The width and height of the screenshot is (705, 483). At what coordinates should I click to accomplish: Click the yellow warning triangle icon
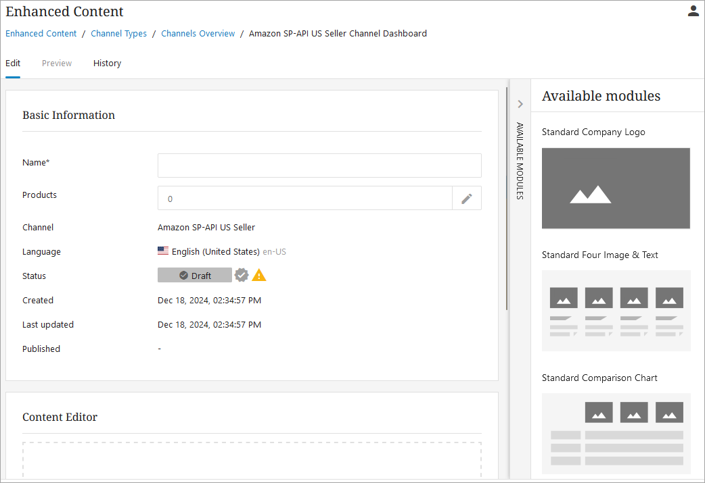tap(259, 276)
